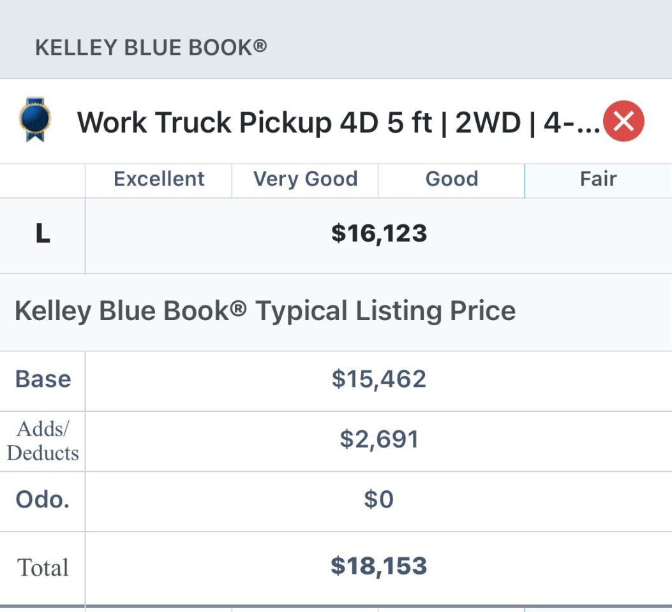Click the Kelley Blue Book ribbon badge
The width and height of the screenshot is (672, 612).
[x=35, y=120]
